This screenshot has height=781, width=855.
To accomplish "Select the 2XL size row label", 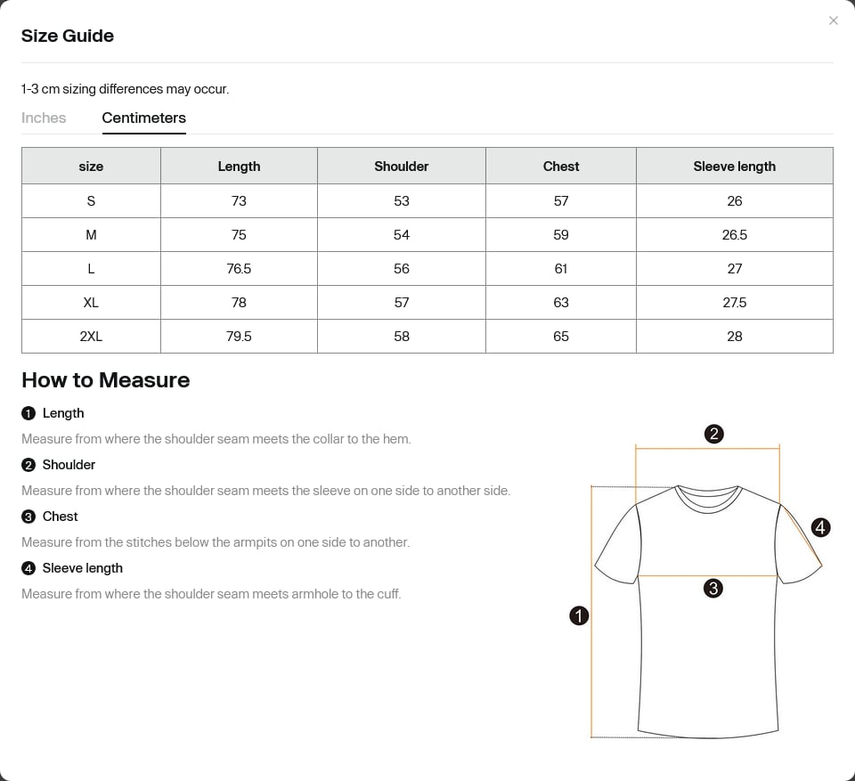I will pyautogui.click(x=91, y=337).
